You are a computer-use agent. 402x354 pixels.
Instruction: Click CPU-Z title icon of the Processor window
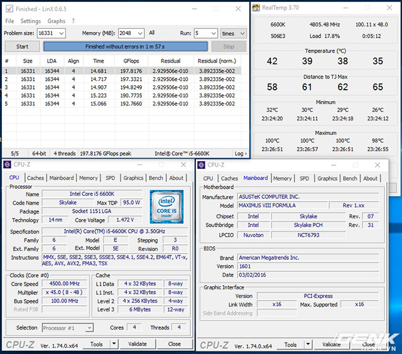(8, 164)
